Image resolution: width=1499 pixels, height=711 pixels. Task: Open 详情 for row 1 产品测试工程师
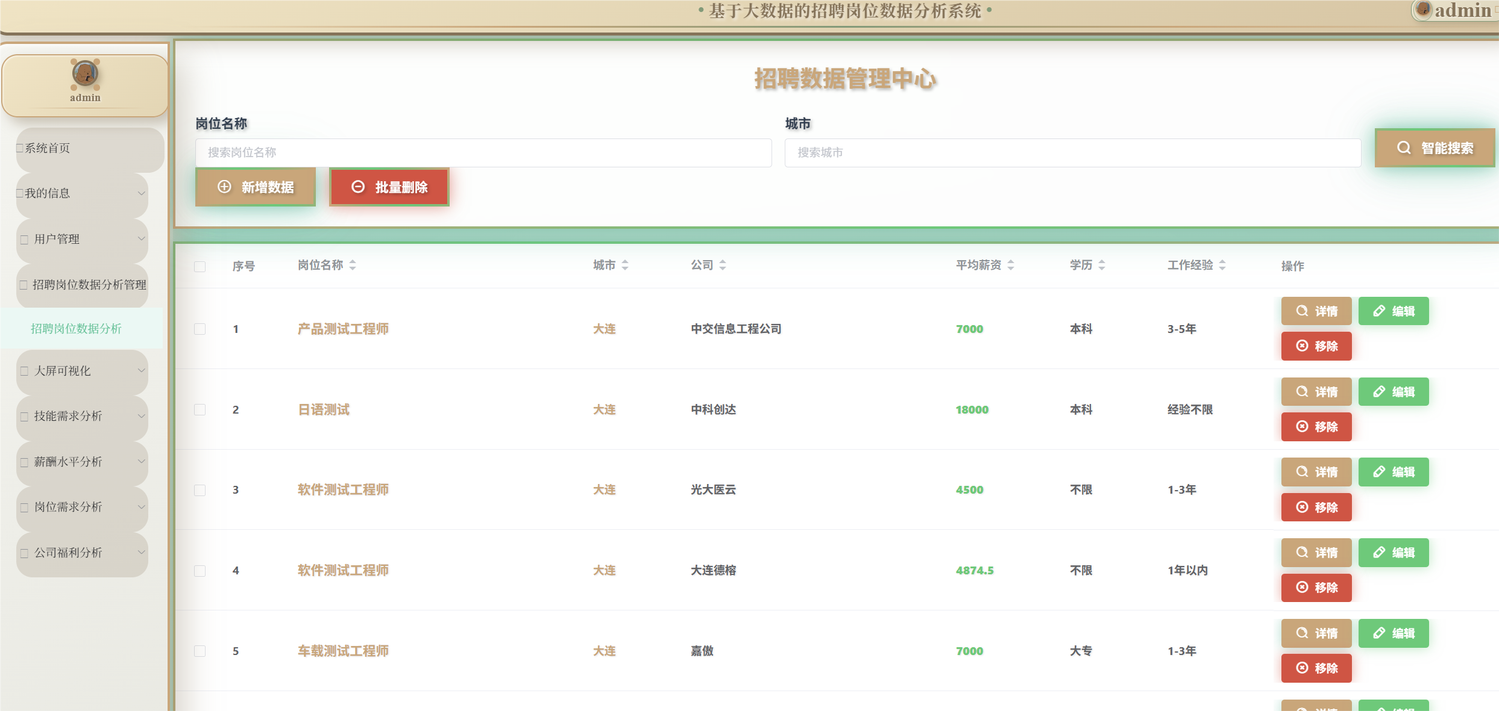tap(1316, 311)
